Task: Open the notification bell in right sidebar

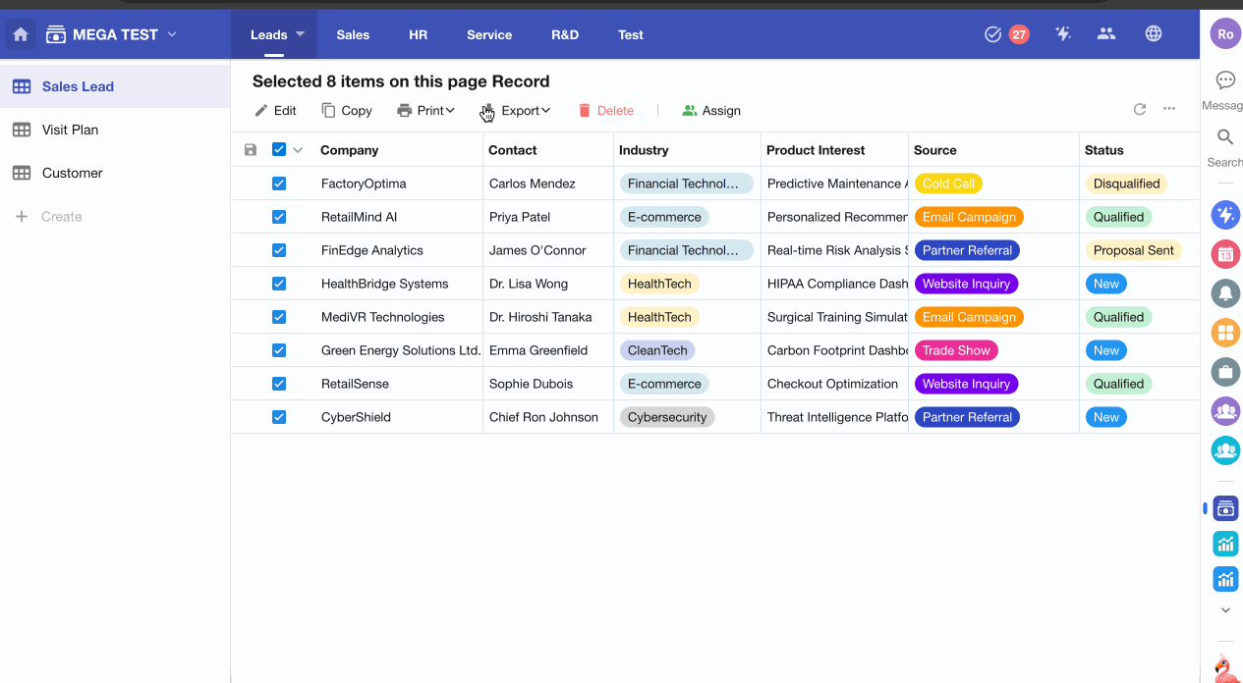Action: 1225,293
